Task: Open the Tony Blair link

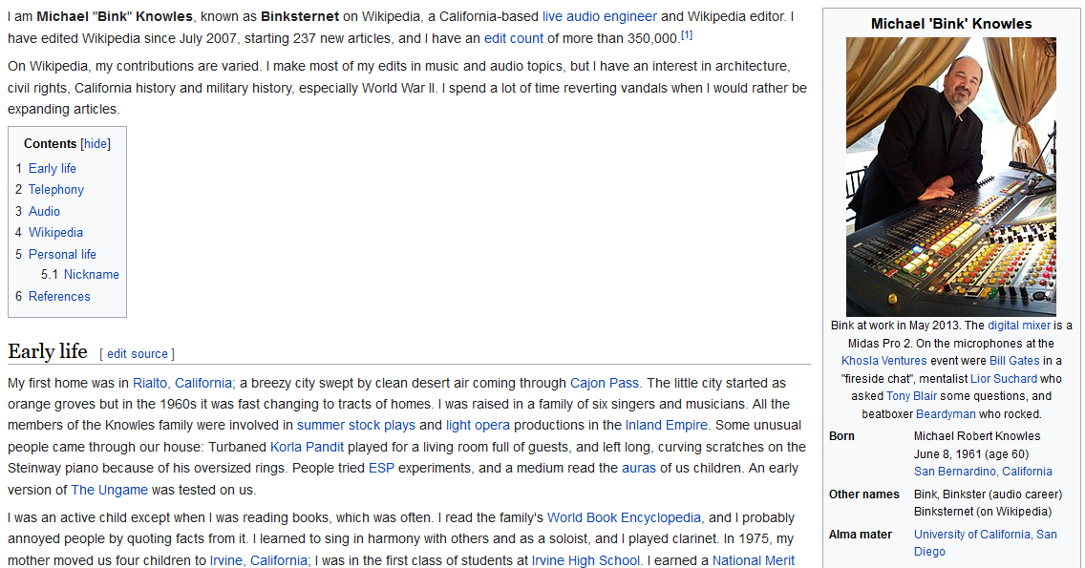Action: [911, 396]
